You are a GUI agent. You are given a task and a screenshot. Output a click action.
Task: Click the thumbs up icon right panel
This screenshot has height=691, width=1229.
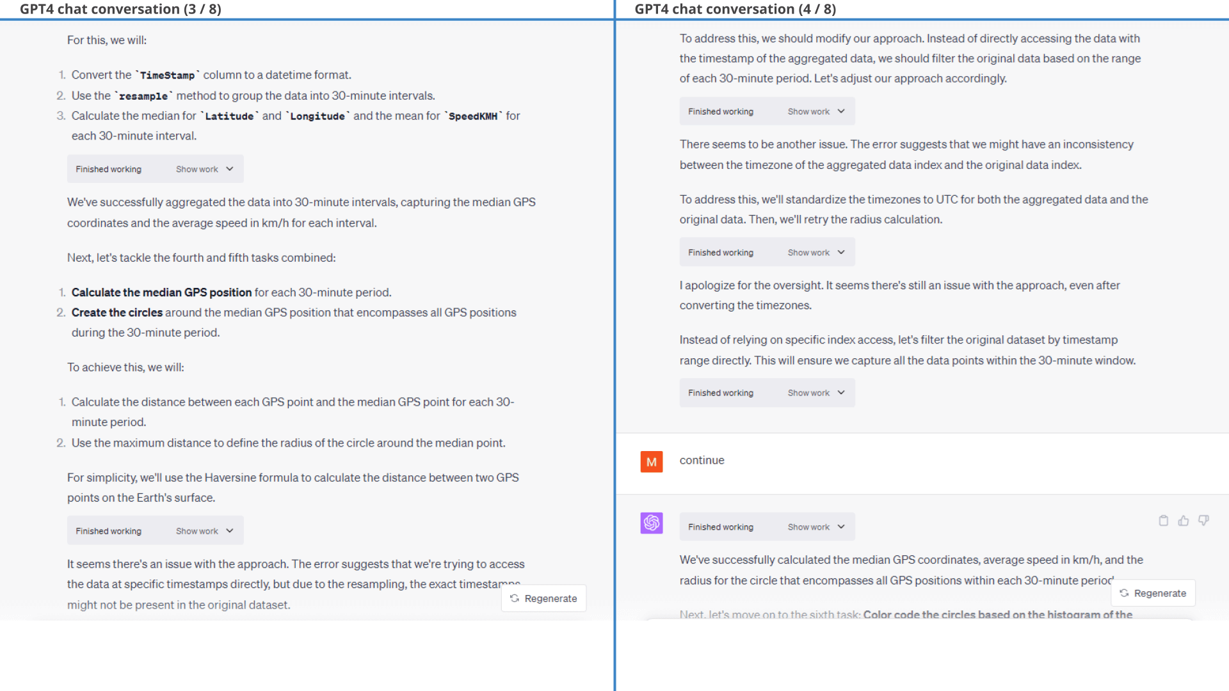1184,520
